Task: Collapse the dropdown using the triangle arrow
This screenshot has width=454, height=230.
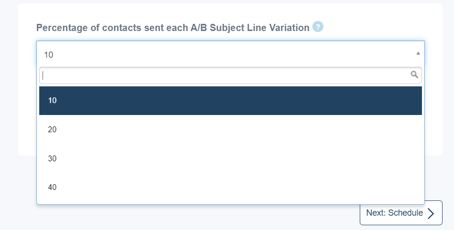Action: pyautogui.click(x=418, y=53)
